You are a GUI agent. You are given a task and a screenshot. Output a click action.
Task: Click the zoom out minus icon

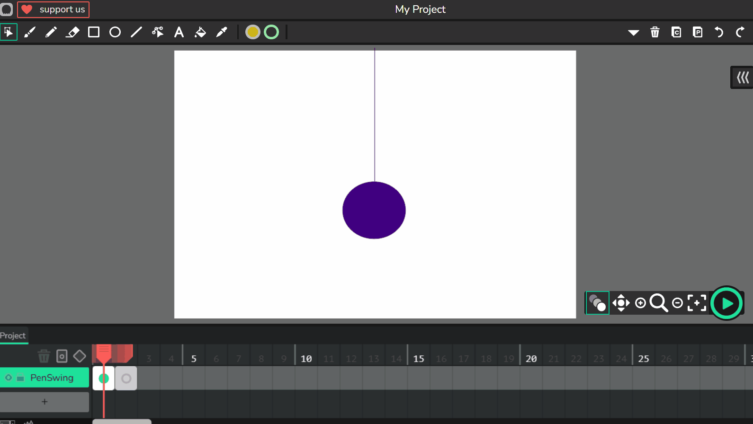[678, 303]
